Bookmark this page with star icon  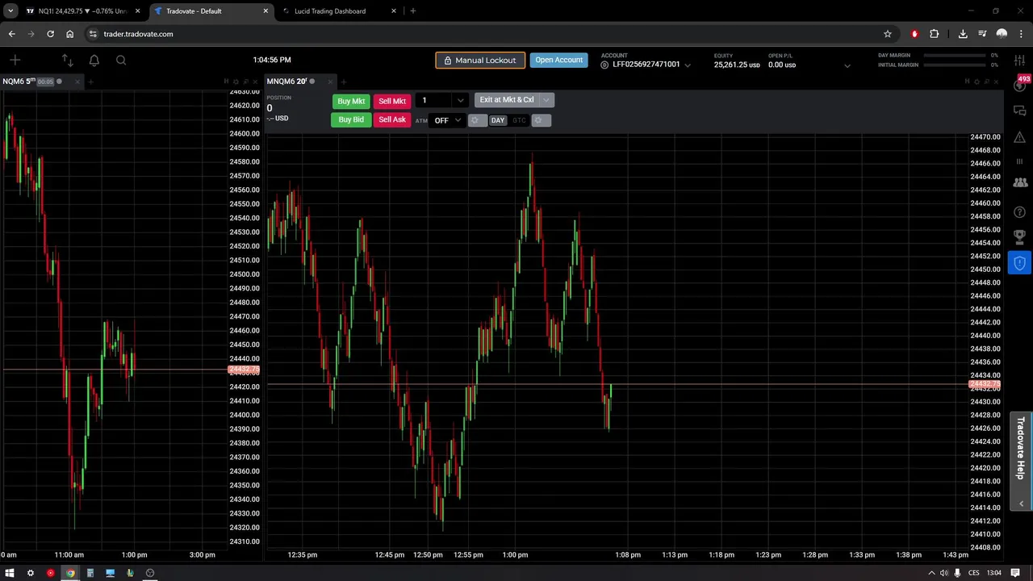click(x=888, y=34)
